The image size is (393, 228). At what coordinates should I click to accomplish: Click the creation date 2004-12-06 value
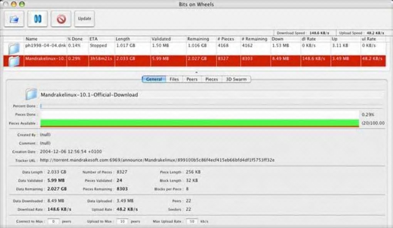tap(71, 152)
